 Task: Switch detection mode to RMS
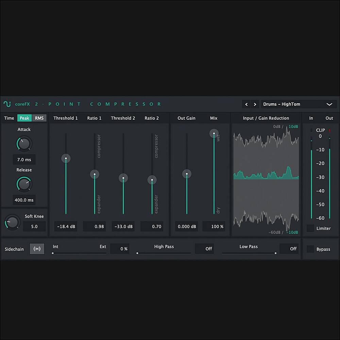click(39, 118)
